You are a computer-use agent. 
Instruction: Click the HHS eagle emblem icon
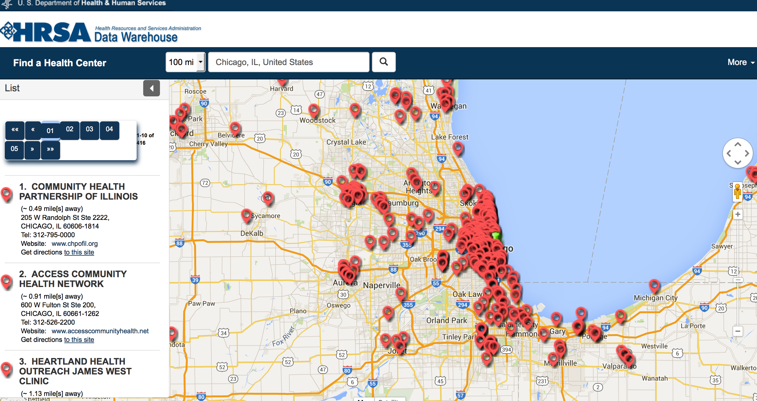[7, 4]
